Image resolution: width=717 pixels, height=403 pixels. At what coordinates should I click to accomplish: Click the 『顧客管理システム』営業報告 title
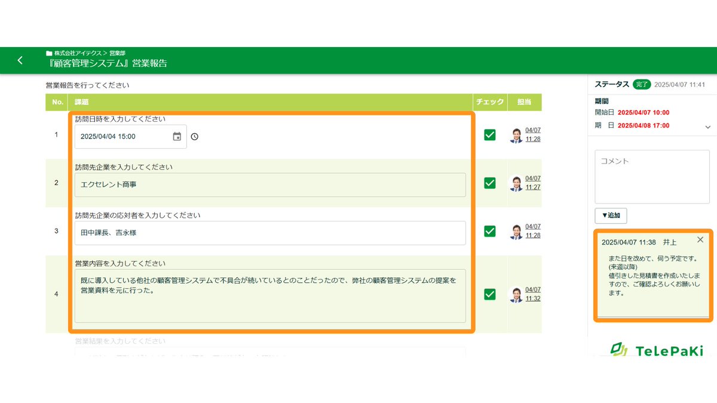click(108, 63)
